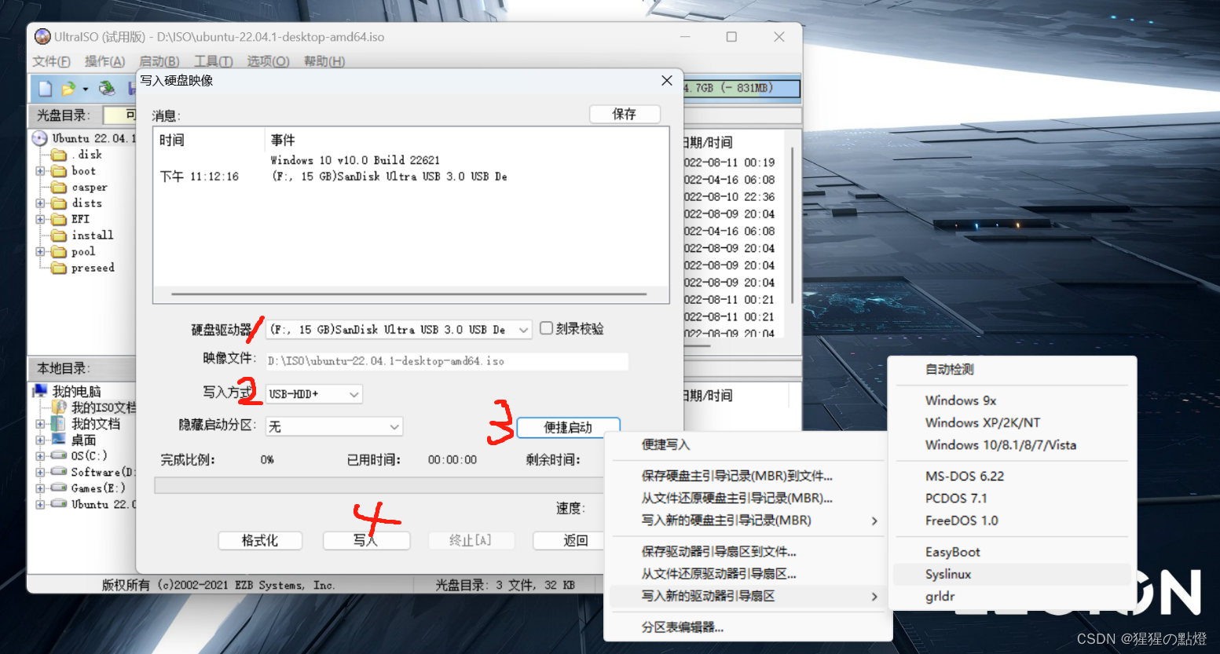
Task: Click the 写入 button
Action: click(366, 540)
